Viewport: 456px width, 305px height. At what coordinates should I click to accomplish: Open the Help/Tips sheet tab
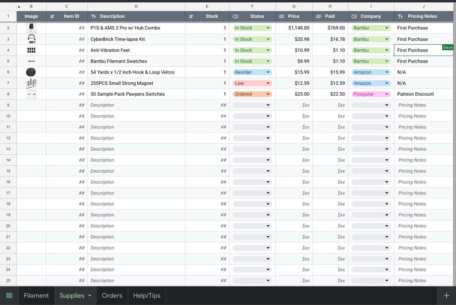coord(146,295)
